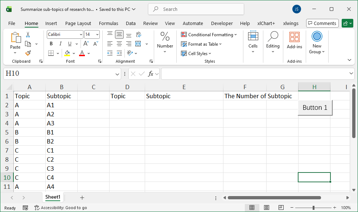This screenshot has height=212, width=358.
Task: Toggle Underline formatting
Action: click(x=69, y=43)
